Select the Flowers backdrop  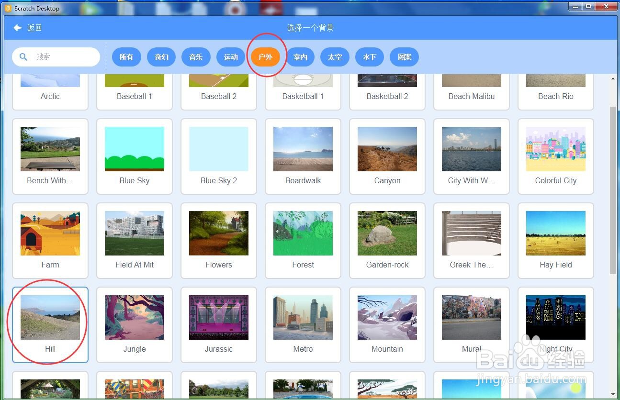point(219,241)
